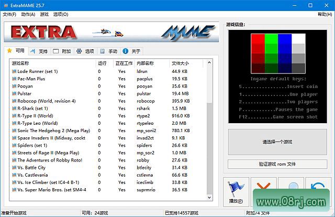The image size is (335, 217).
Task: Go to the 关于 info tab
Action: pos(131,51)
